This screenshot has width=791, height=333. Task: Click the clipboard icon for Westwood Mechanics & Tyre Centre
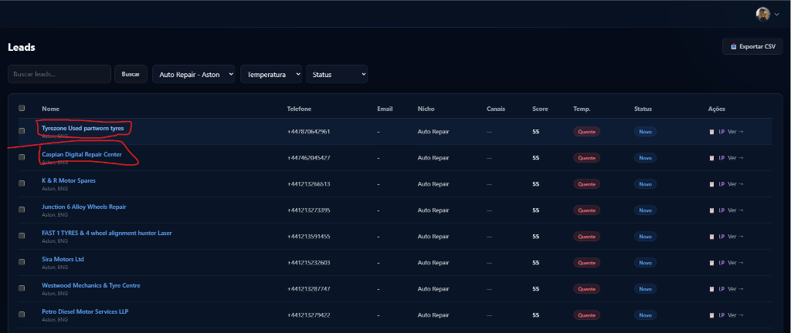coord(711,289)
